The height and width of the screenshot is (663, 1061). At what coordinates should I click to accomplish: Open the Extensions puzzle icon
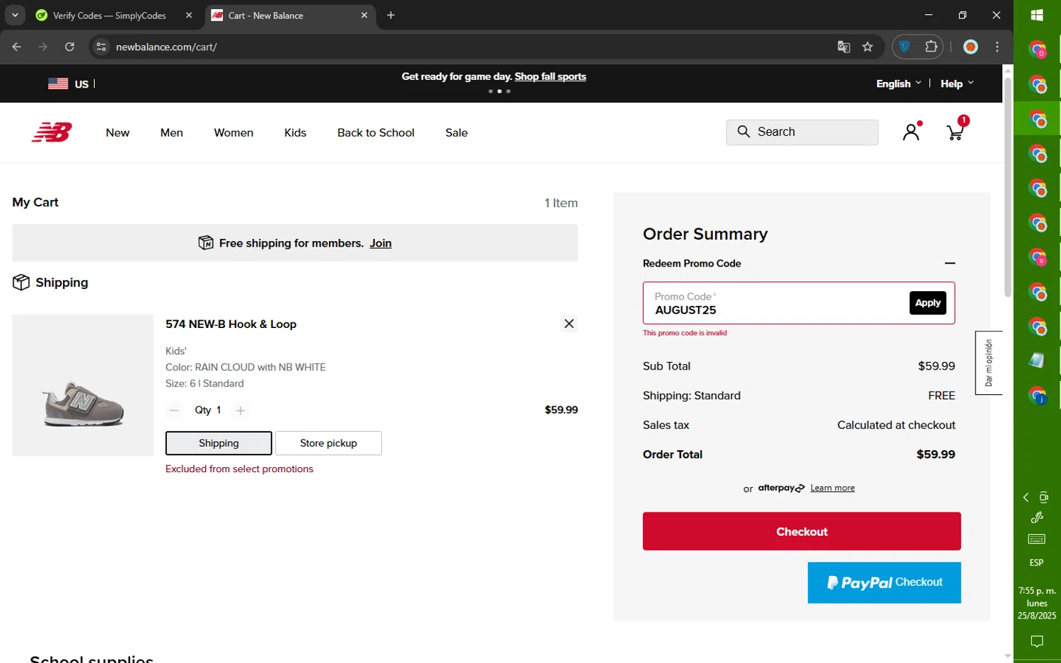(x=931, y=47)
